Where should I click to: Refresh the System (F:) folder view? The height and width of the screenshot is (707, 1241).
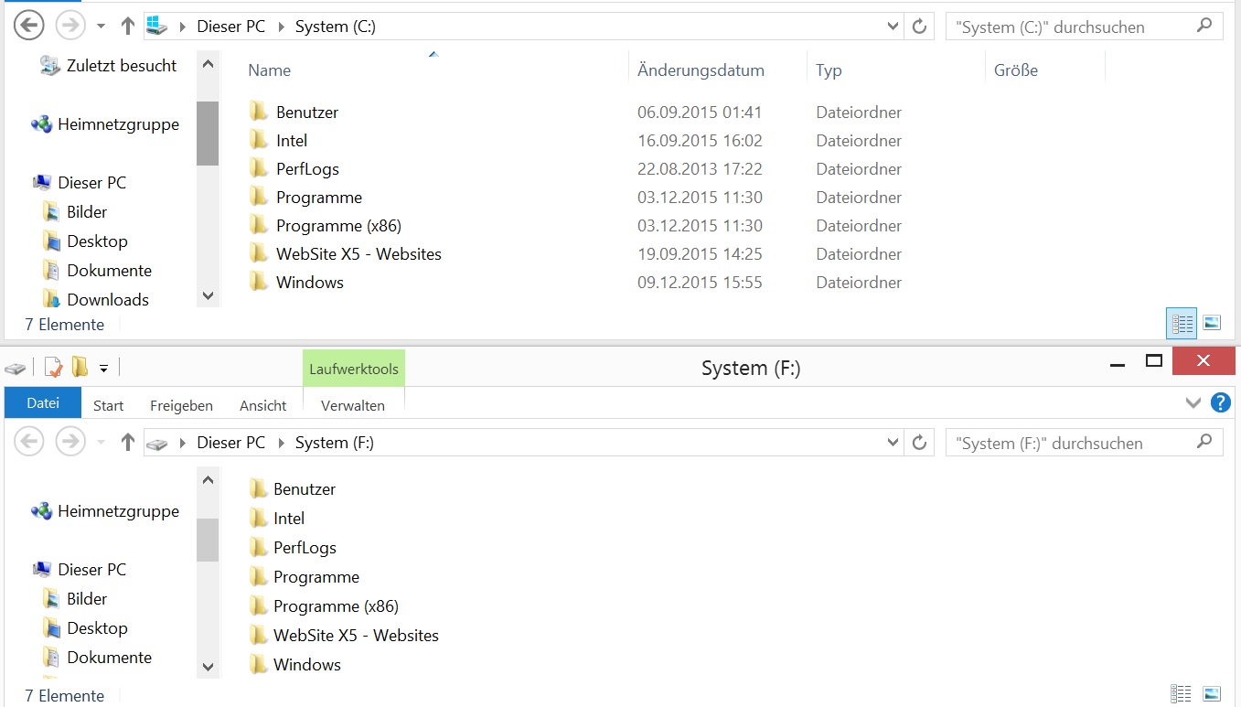click(919, 443)
